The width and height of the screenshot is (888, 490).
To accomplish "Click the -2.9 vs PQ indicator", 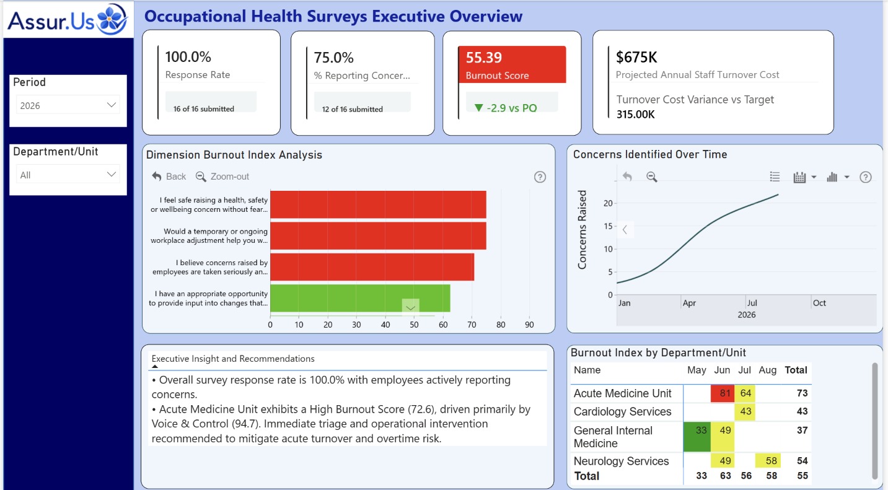I will point(506,108).
